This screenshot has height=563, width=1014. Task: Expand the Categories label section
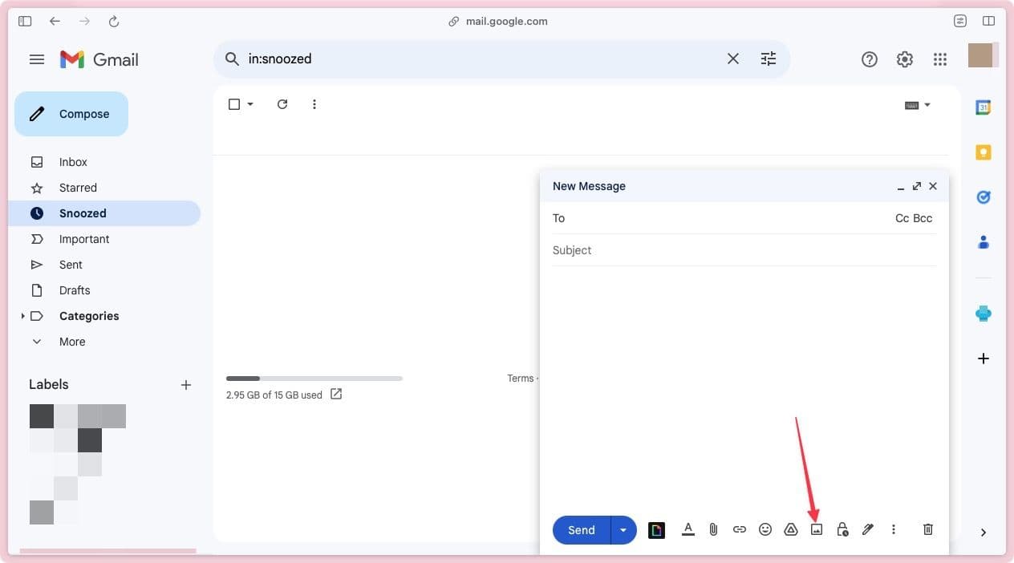[22, 316]
